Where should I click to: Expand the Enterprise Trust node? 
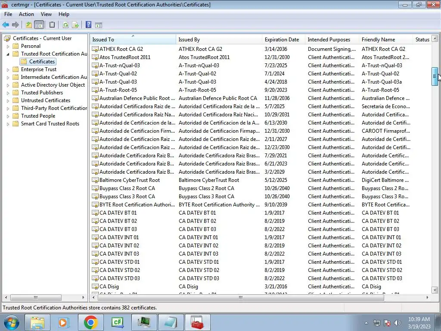coord(8,70)
